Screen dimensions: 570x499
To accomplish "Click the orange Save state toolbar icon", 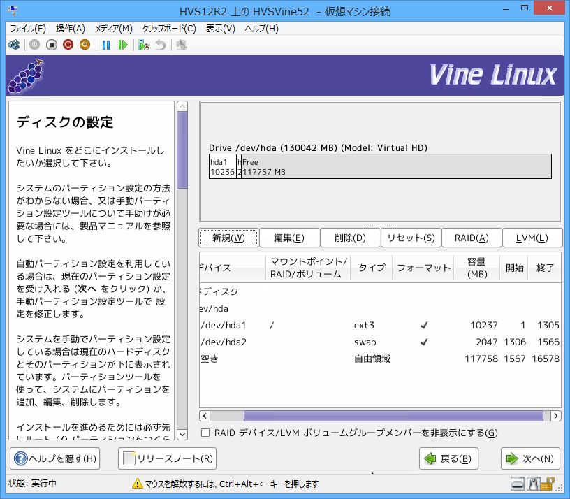I will [85, 45].
